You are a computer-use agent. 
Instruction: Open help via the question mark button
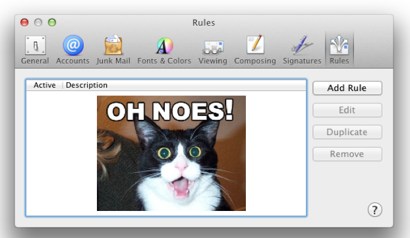(374, 210)
